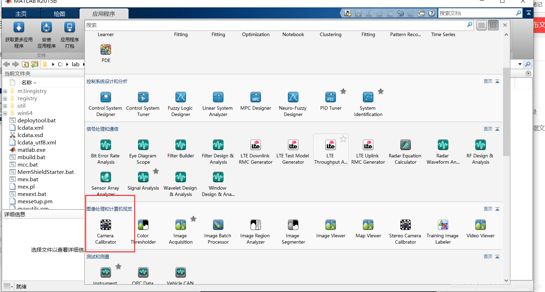Open the Bit Error Rate Analysis app
The height and width of the screenshot is (292, 545).
tap(105, 151)
